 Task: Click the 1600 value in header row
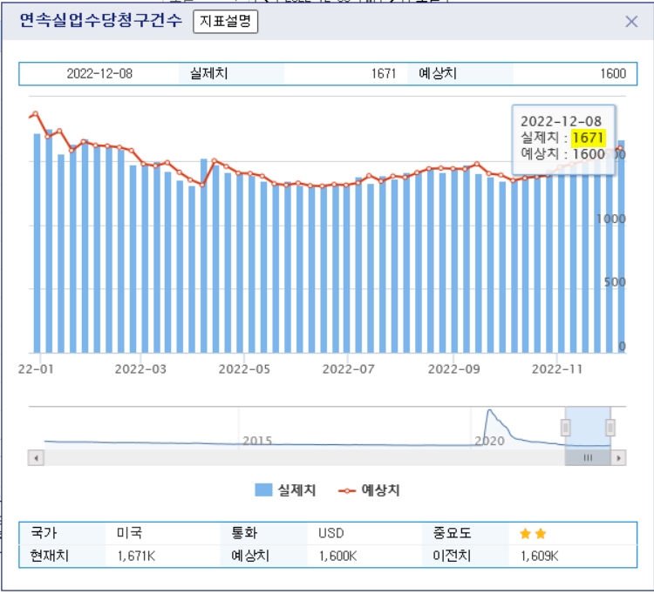pos(613,74)
